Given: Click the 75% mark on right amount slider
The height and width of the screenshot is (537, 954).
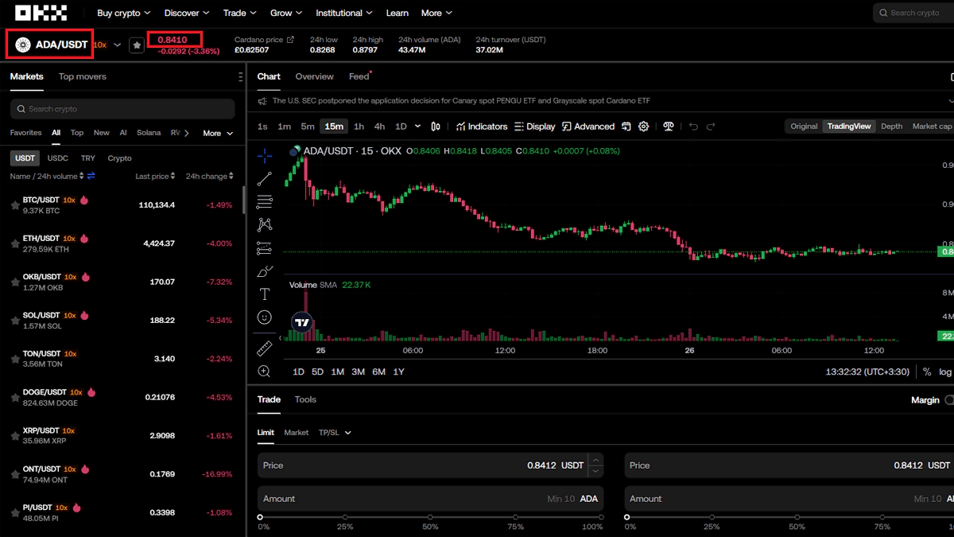Looking at the screenshot, I should click(882, 517).
